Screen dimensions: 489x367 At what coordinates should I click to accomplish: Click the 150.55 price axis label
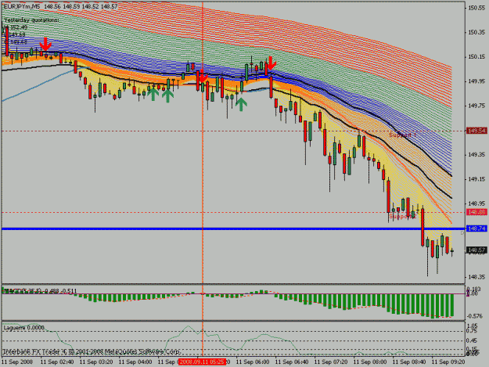pos(476,8)
